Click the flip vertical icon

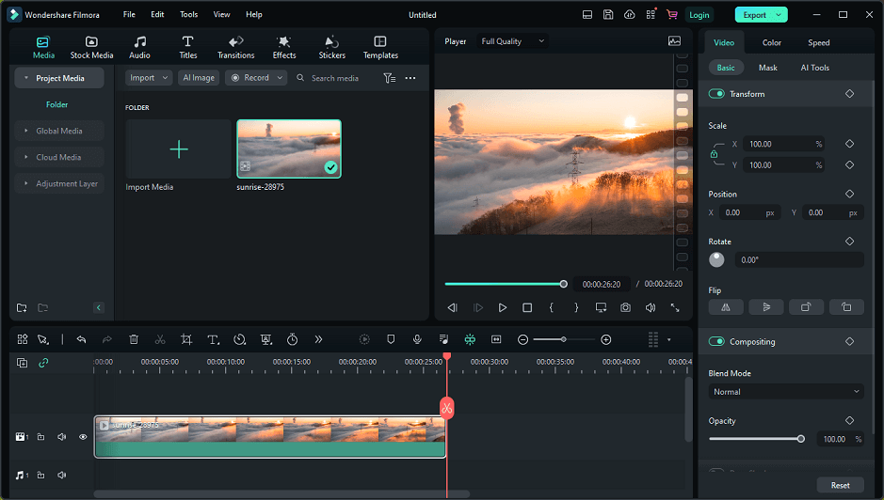766,307
